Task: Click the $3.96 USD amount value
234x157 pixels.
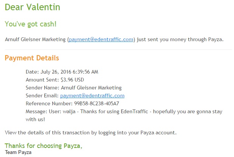Action: point(72,80)
